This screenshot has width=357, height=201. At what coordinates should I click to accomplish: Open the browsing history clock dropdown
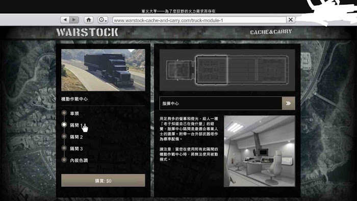[103, 20]
